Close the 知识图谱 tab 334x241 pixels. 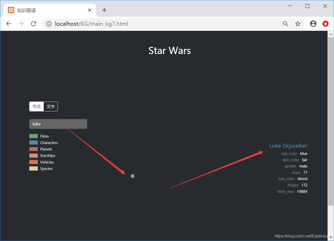(x=90, y=10)
